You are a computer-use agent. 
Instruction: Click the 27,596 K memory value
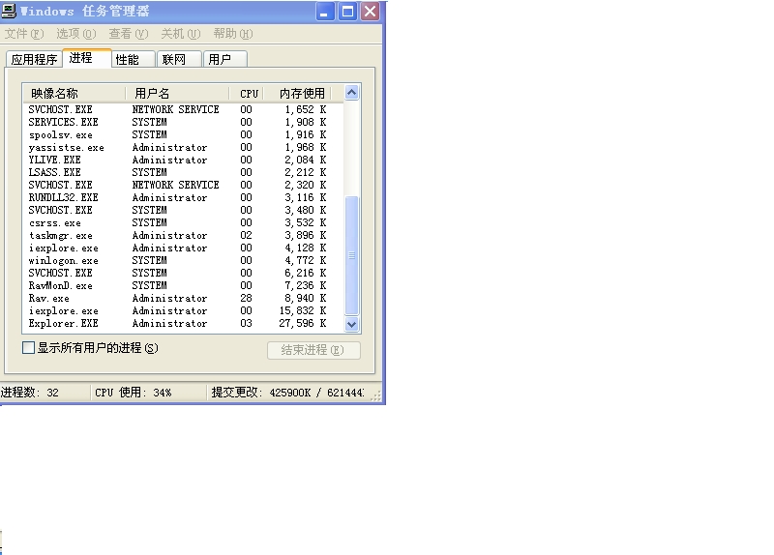pyautogui.click(x=303, y=323)
